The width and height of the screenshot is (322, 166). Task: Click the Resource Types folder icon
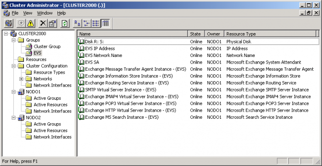tap(29, 72)
